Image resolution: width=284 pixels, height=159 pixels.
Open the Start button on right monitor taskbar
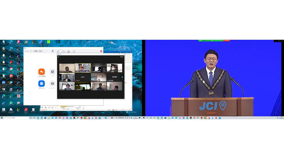[144, 118]
